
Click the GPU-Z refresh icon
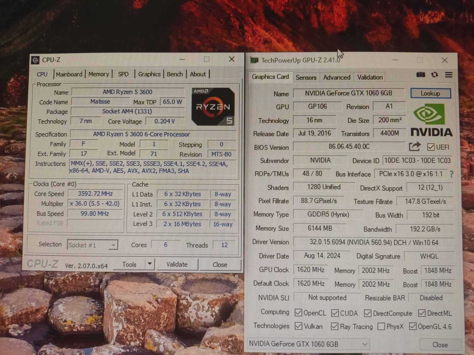435,75
